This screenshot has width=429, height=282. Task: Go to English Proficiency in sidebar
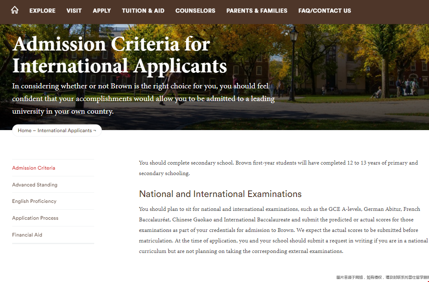(x=34, y=201)
